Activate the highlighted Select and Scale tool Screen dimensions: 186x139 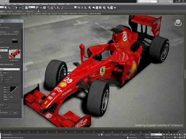[x=27, y=8]
